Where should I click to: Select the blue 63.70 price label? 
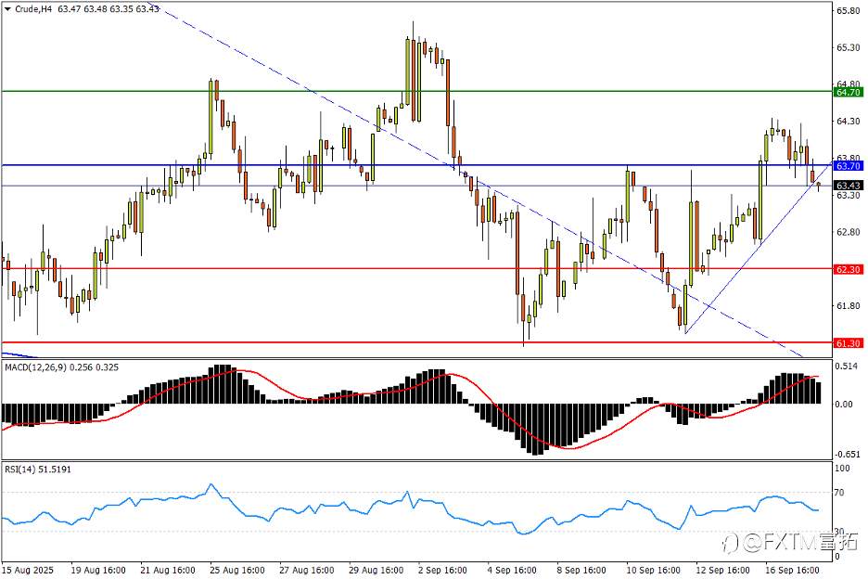[x=848, y=166]
